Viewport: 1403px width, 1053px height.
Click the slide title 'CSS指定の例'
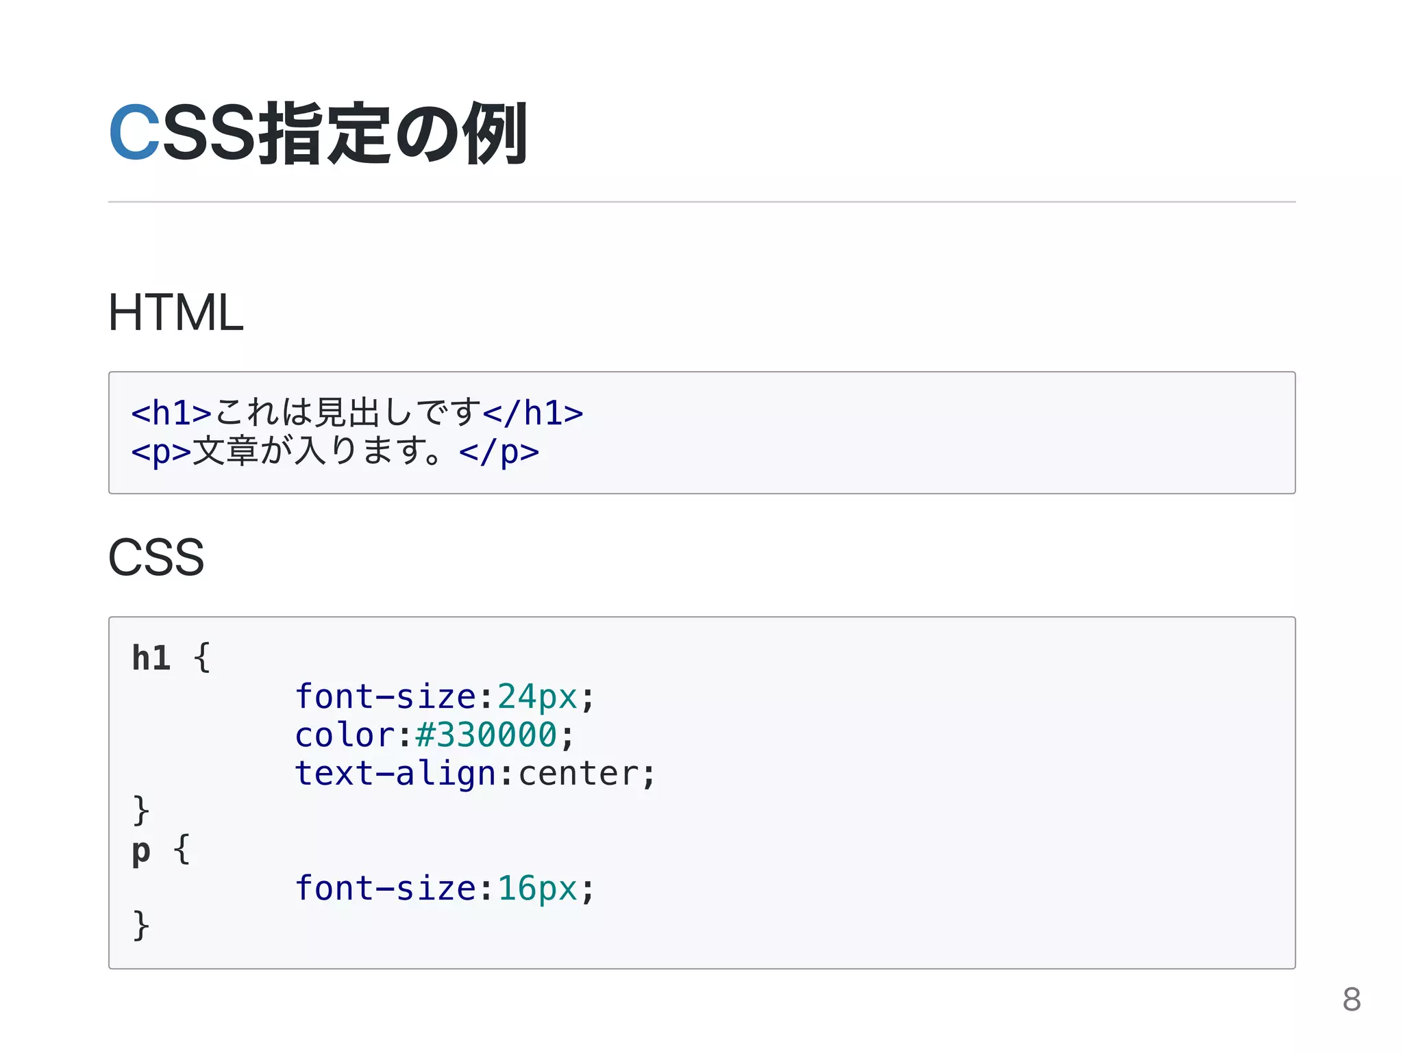pos(318,133)
